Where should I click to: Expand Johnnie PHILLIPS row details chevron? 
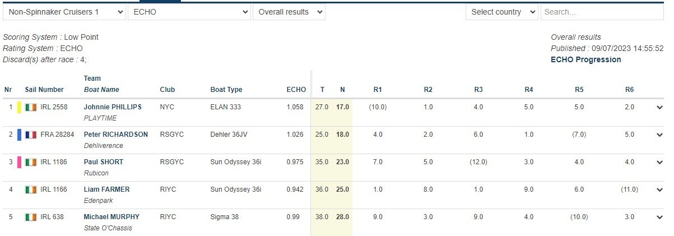click(659, 108)
